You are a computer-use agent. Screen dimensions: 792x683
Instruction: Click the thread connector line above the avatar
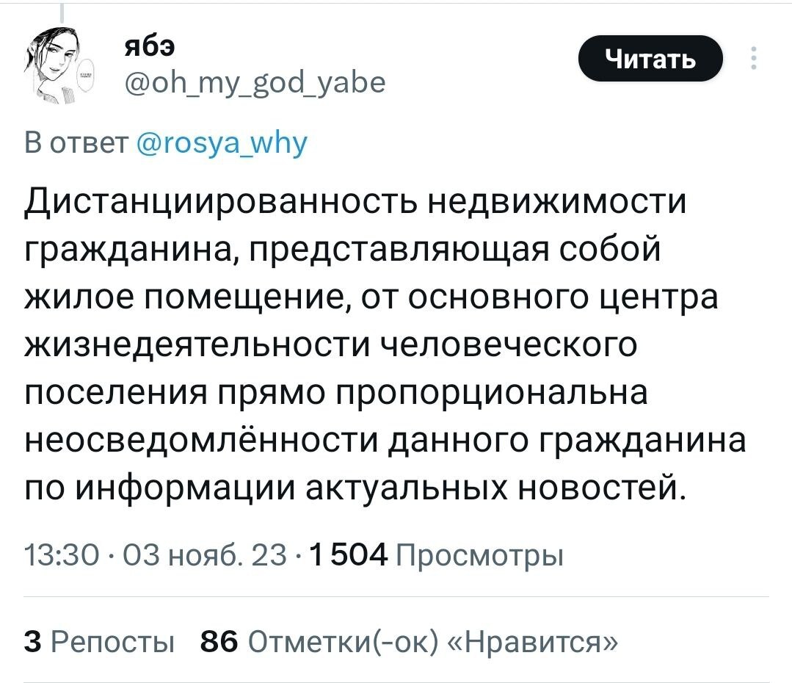pos(60,12)
